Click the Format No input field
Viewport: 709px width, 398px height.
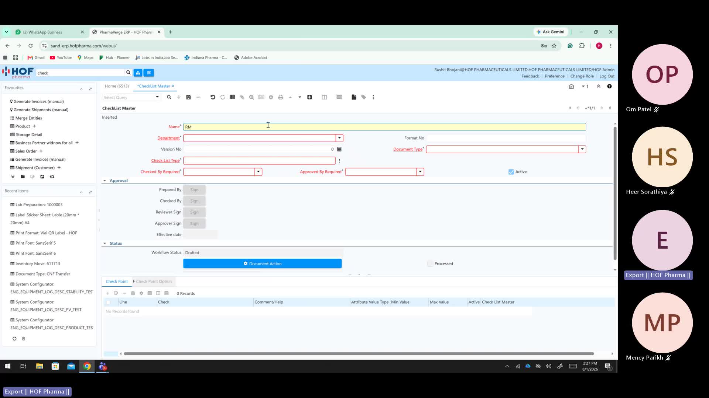point(506,138)
